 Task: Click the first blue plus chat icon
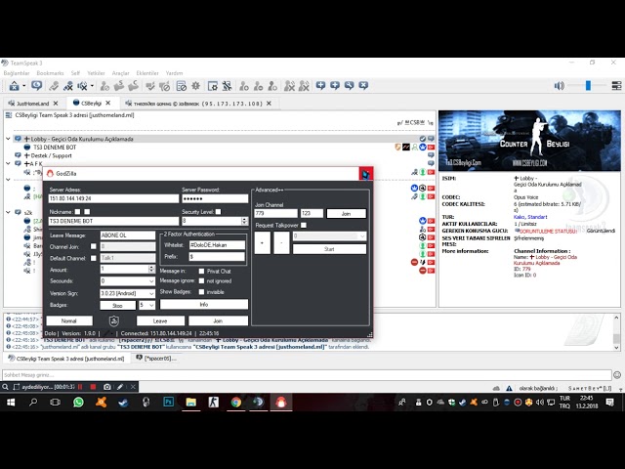click(x=320, y=85)
